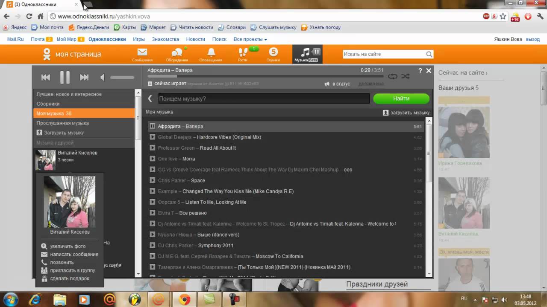Open Chrome from the taskbar

click(x=185, y=300)
